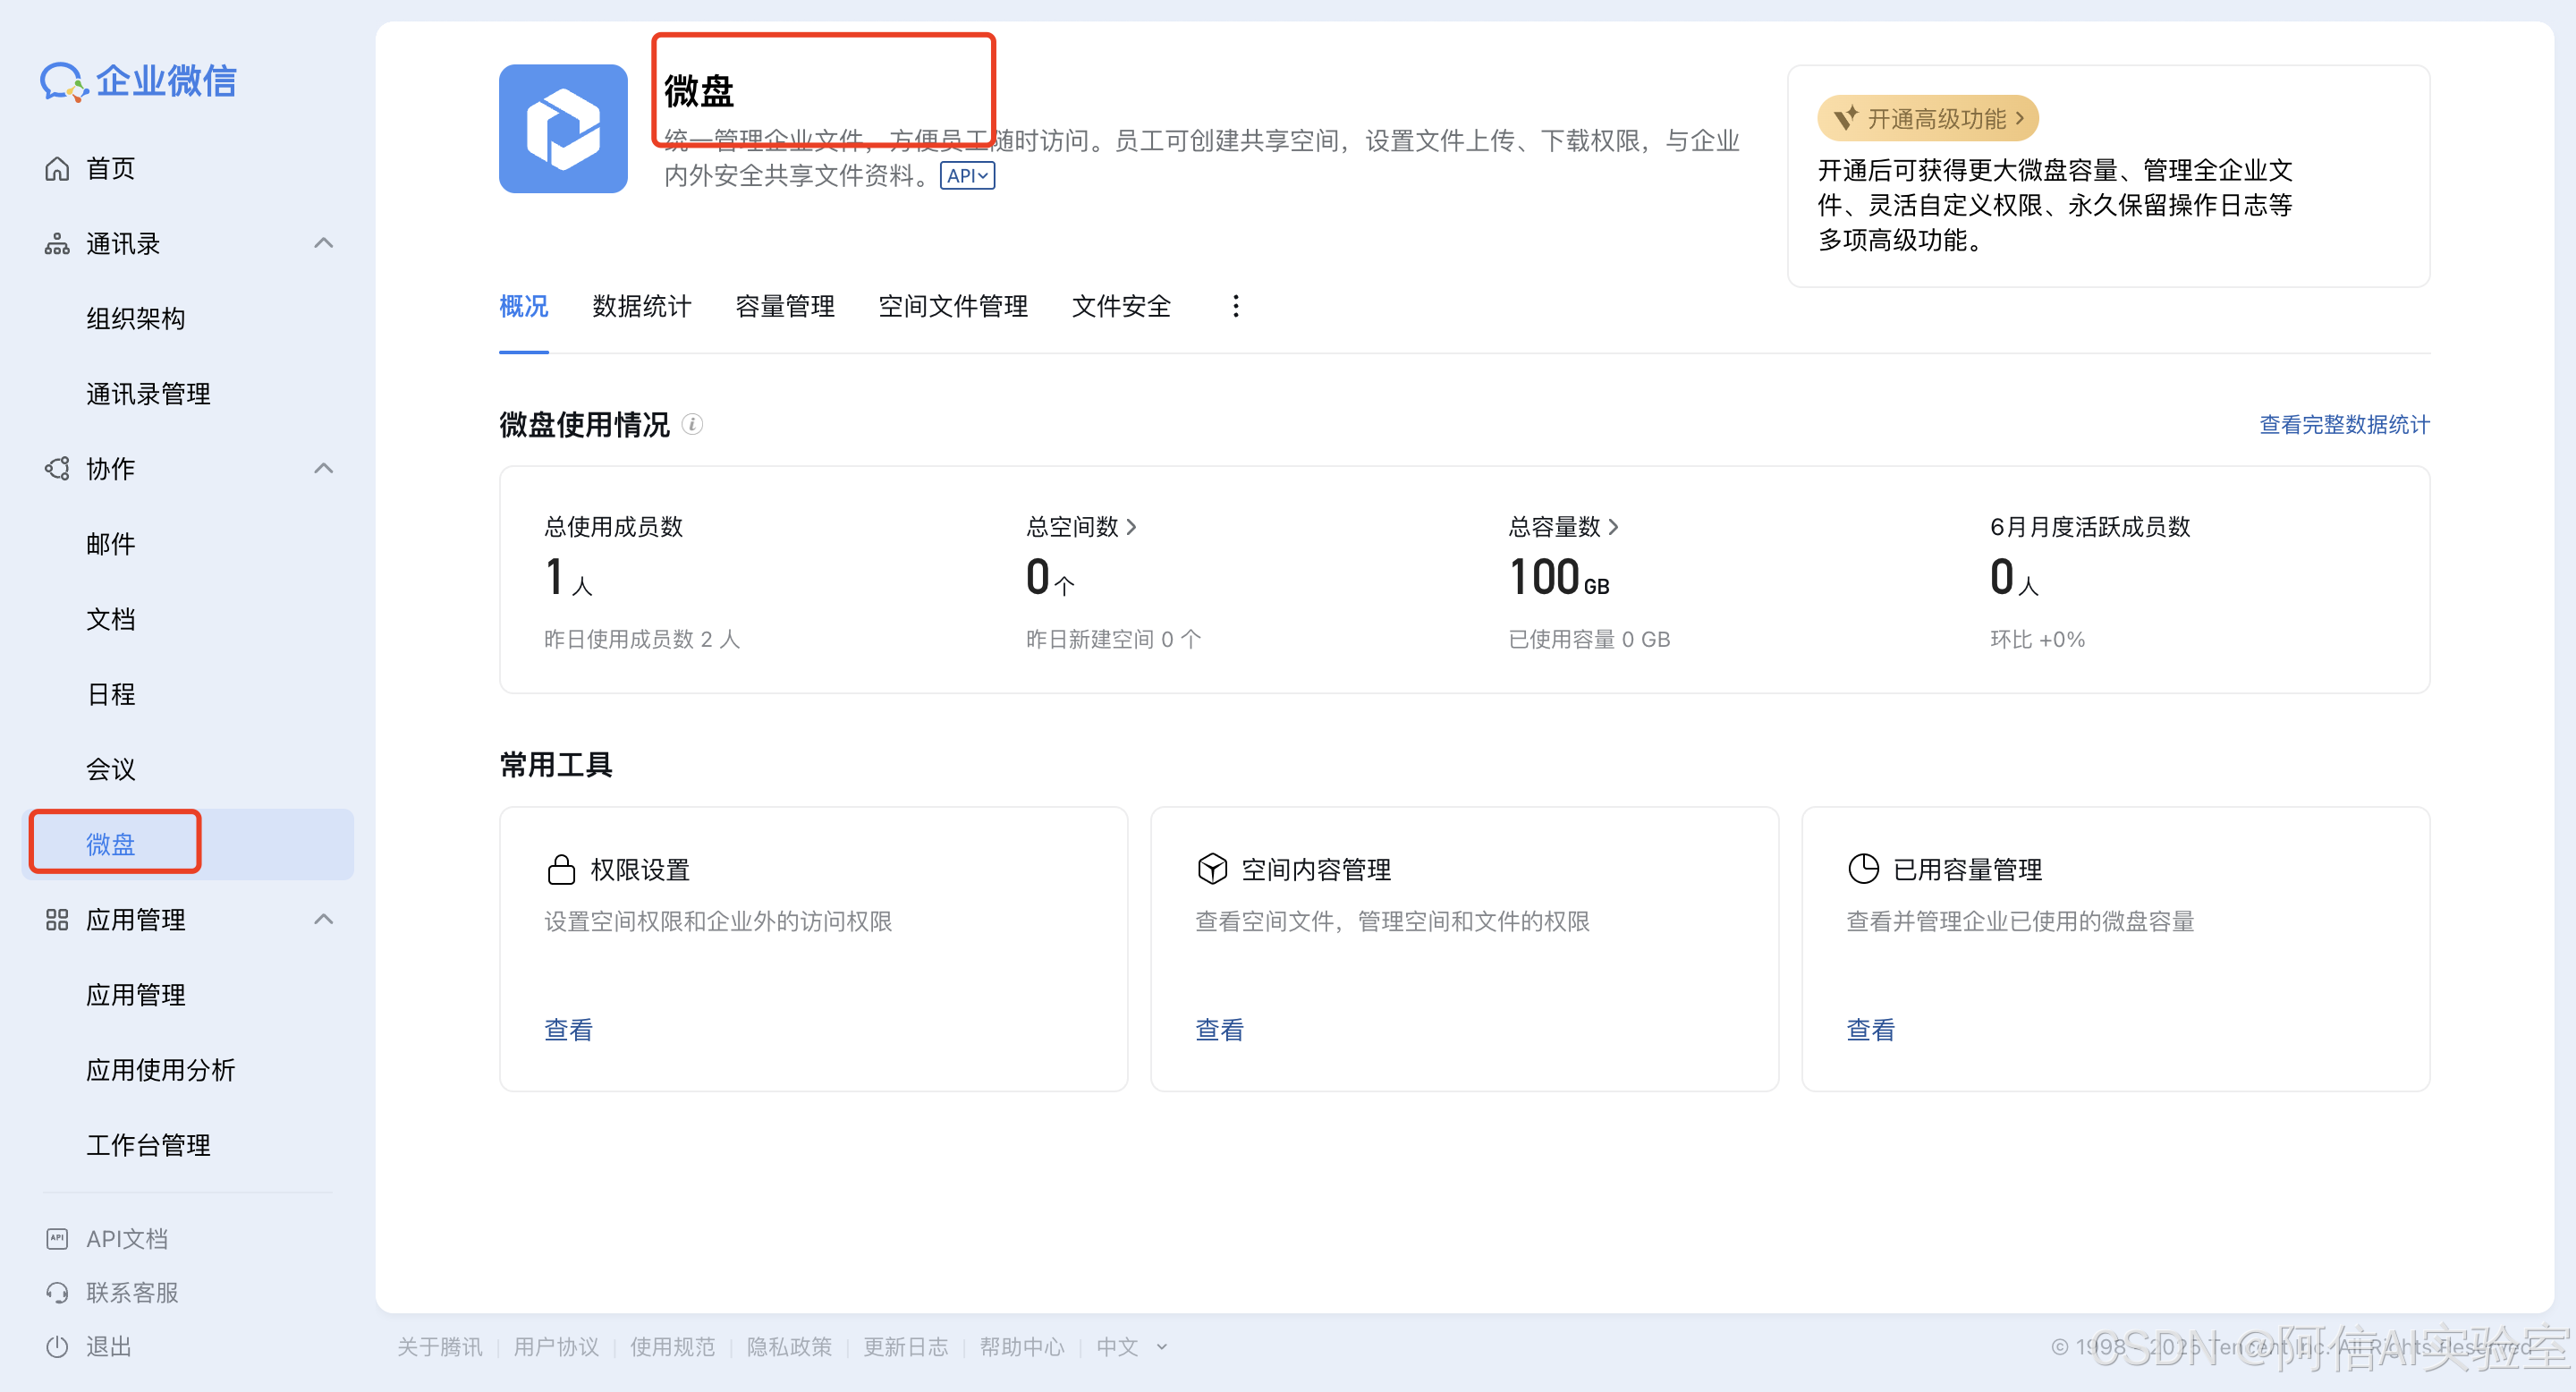This screenshot has height=1392, width=2576.
Task: Click 开通高级功能 button
Action: pos(1927,118)
